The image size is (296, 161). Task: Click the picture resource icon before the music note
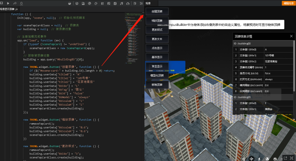tap(115, 3)
